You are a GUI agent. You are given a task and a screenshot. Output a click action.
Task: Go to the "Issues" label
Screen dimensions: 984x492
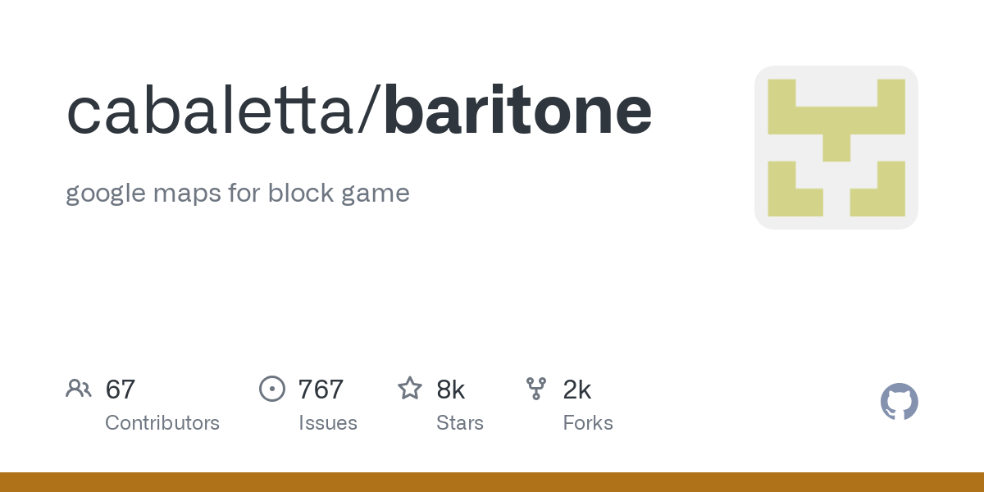coord(328,423)
